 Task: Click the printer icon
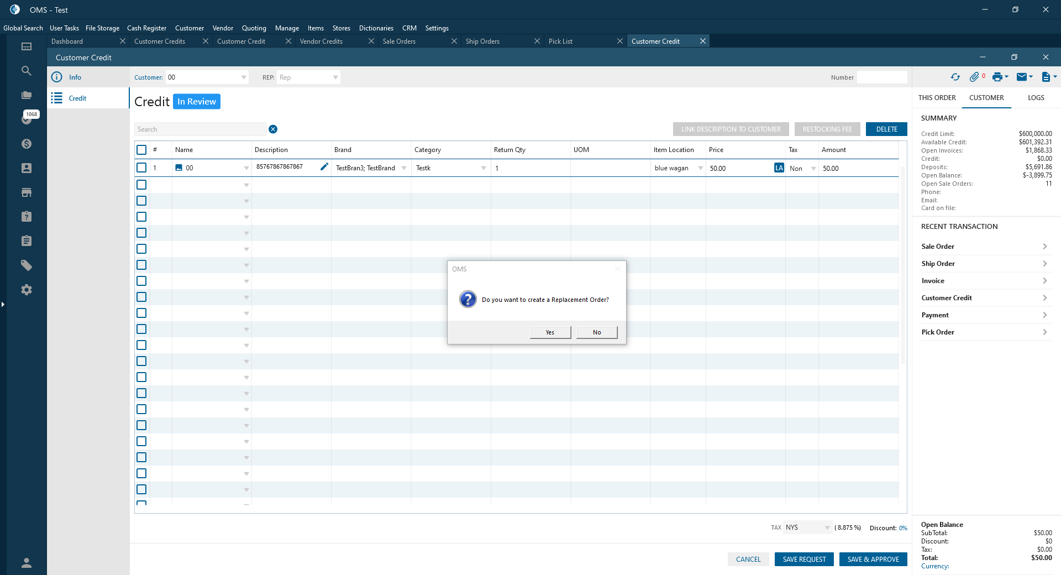997,77
